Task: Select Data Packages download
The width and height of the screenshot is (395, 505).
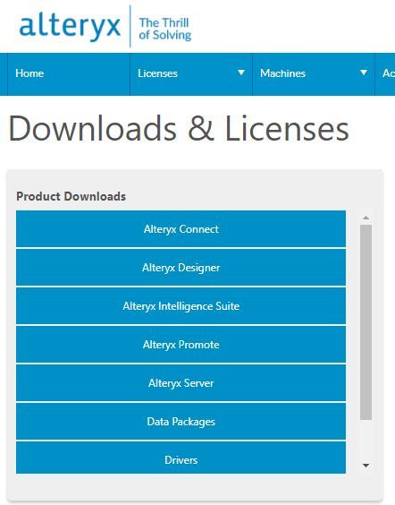Action: 181,421
